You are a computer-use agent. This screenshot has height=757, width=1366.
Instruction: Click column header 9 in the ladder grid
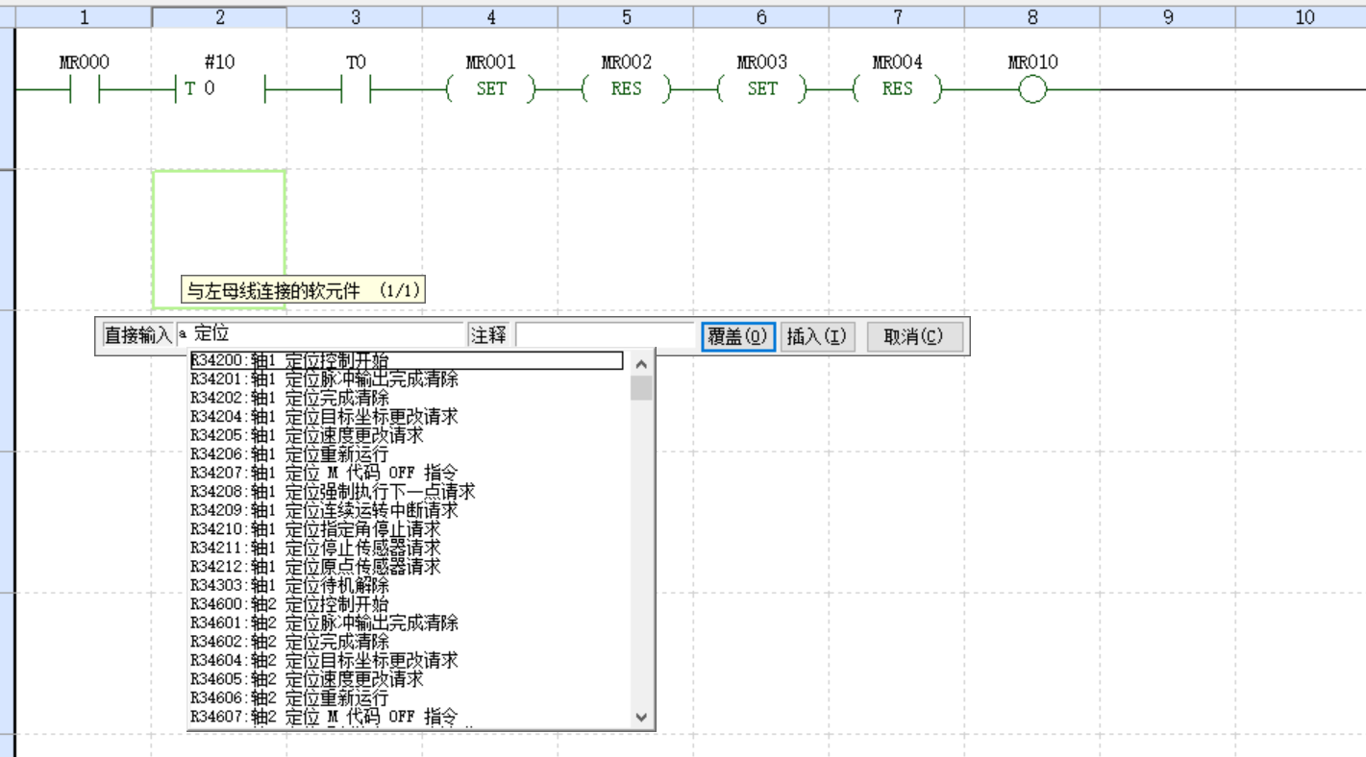tap(1168, 17)
